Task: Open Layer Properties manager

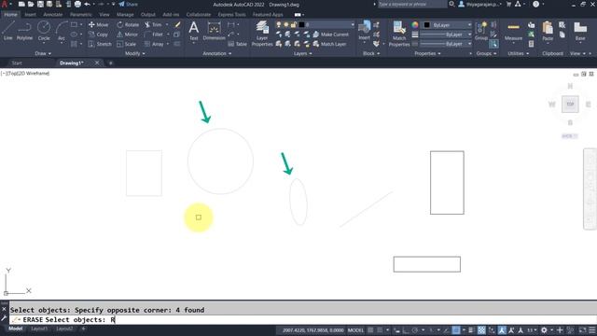Action: click(262, 34)
